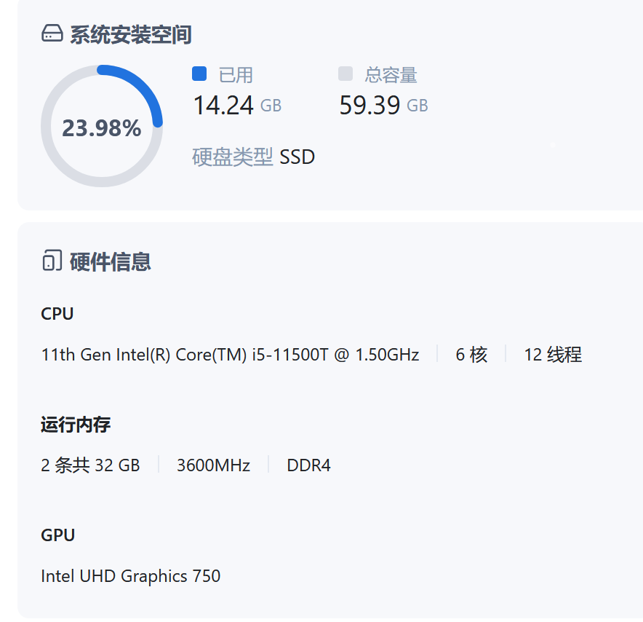Click the 3600MHz memory frequency
This screenshot has height=622, width=643.
tap(213, 465)
